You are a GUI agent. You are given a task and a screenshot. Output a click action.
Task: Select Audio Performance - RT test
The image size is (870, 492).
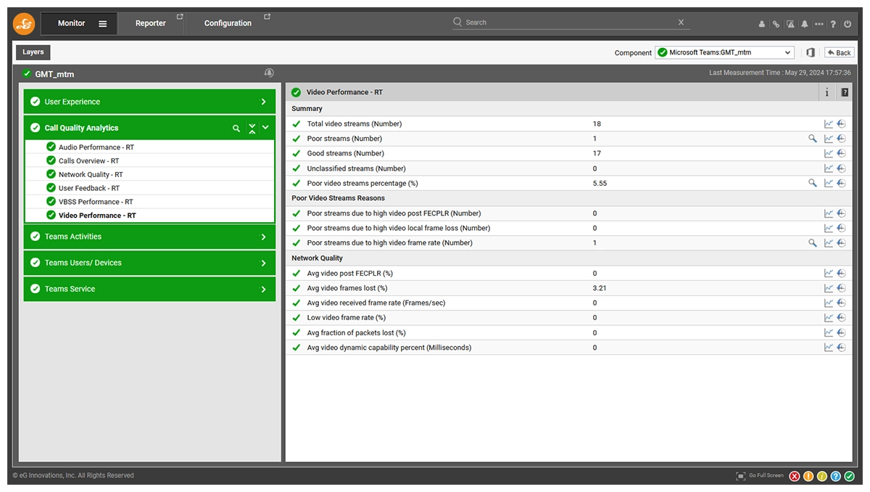coord(96,147)
